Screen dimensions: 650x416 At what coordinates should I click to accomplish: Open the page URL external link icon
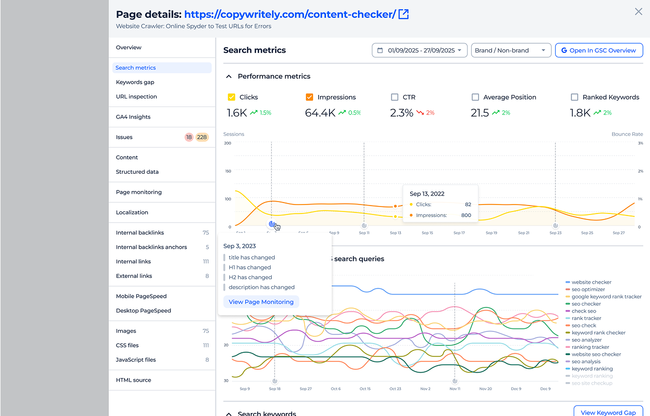click(x=403, y=14)
